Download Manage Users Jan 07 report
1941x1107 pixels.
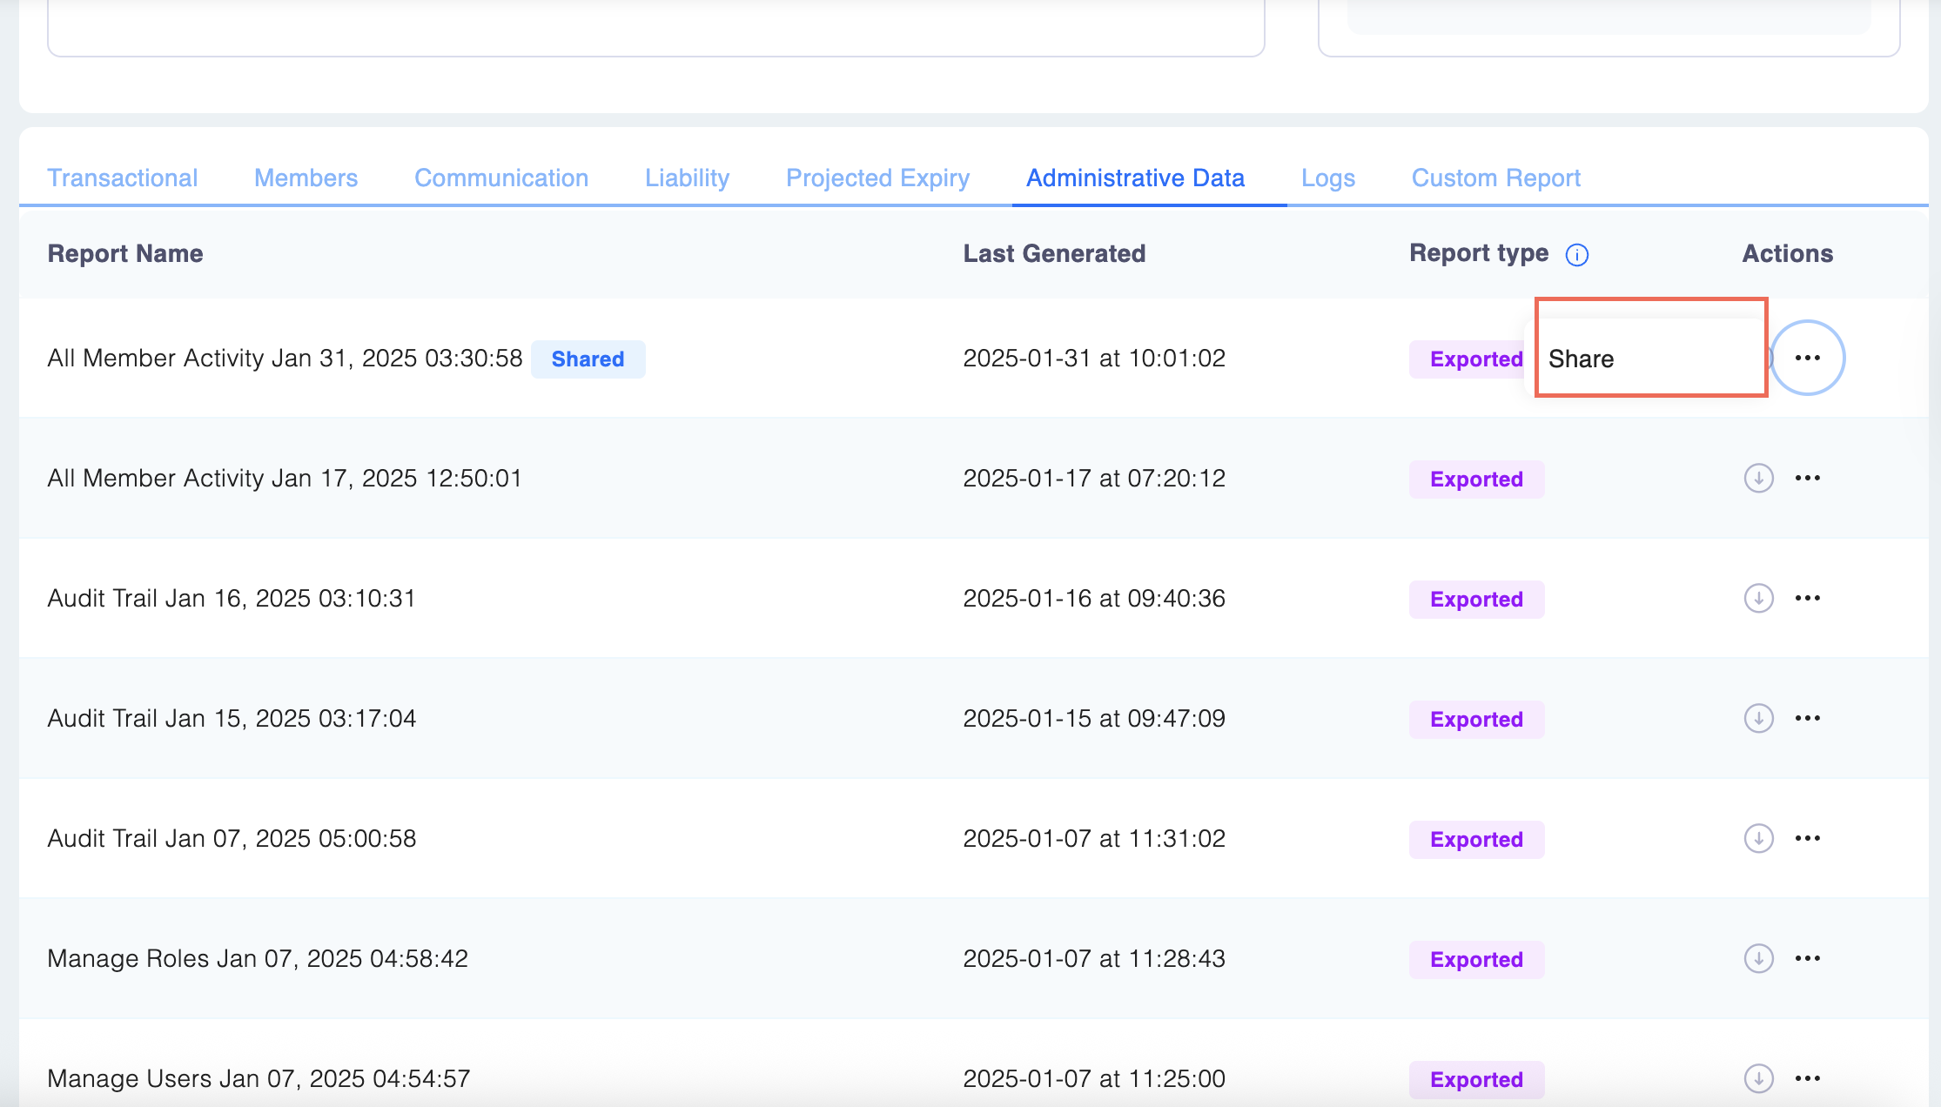point(1758,1079)
